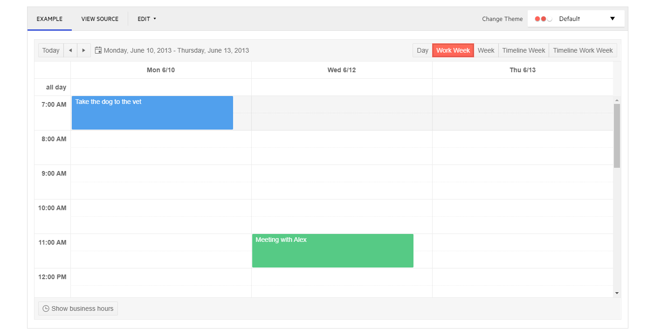Go to next period with right arrow

83,50
